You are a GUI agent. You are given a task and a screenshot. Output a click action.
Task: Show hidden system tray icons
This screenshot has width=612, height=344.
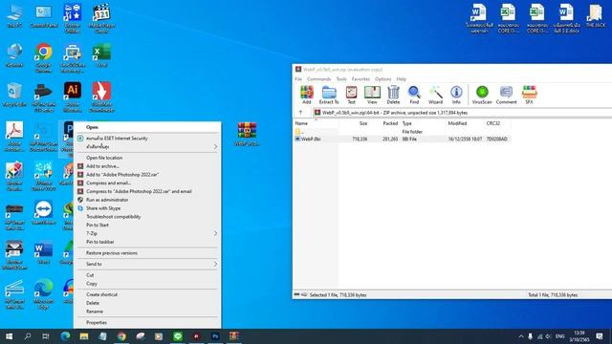tap(521, 336)
